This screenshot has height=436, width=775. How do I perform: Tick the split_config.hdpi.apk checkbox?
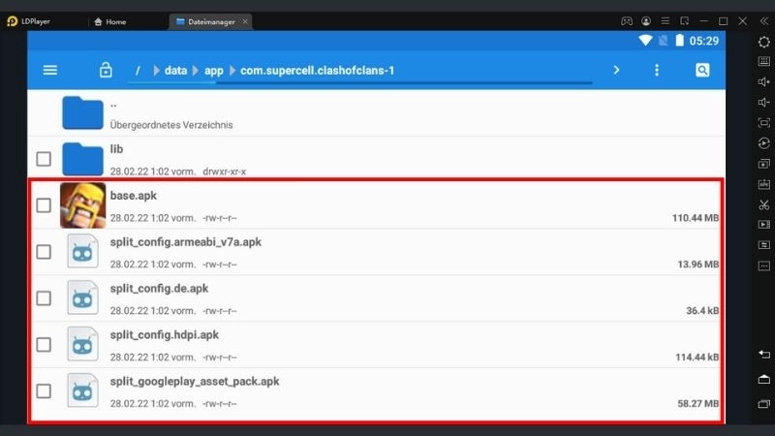click(x=44, y=345)
